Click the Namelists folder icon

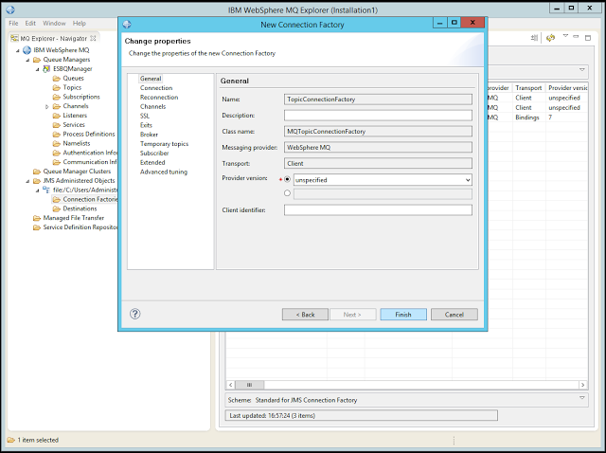[x=57, y=143]
